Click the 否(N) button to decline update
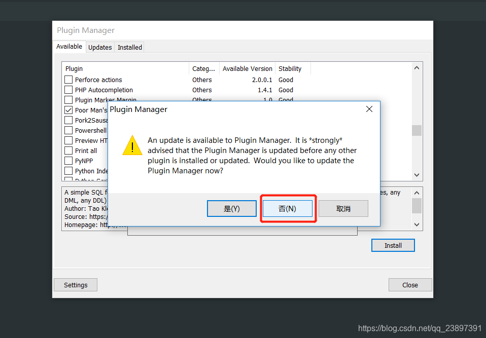 287,209
